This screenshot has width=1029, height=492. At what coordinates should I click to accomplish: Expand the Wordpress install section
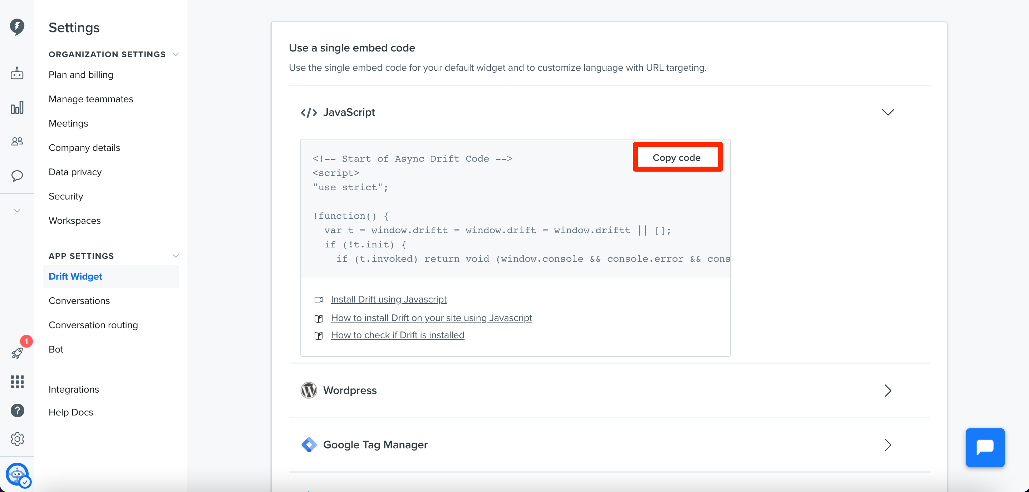(x=887, y=390)
